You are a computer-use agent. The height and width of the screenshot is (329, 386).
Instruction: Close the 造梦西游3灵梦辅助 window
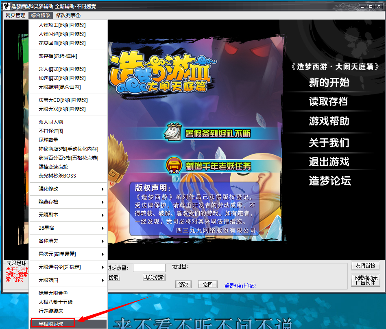coord(379,7)
